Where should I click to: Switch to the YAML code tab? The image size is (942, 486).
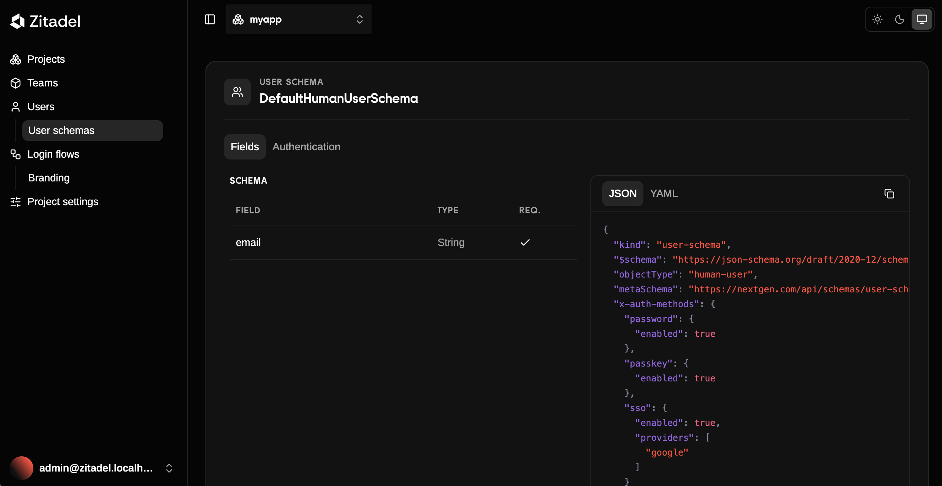(664, 194)
